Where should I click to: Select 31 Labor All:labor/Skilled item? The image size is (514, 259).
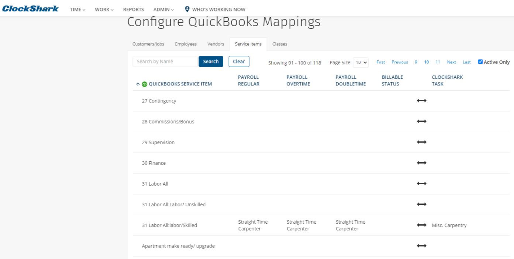[169, 225]
